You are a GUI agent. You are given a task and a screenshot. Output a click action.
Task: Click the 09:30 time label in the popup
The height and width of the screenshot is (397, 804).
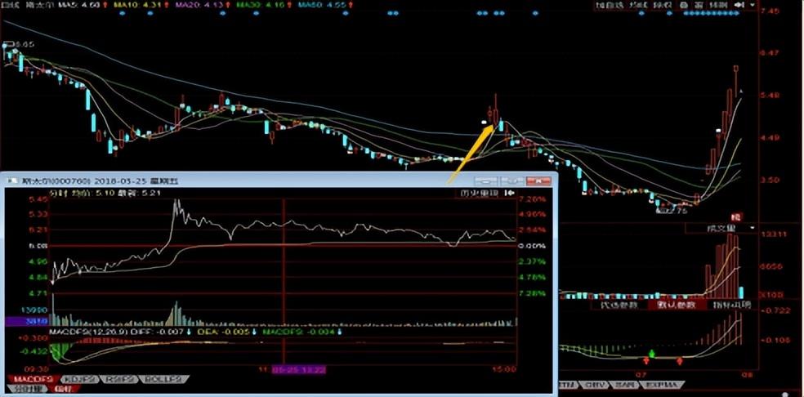pos(37,368)
